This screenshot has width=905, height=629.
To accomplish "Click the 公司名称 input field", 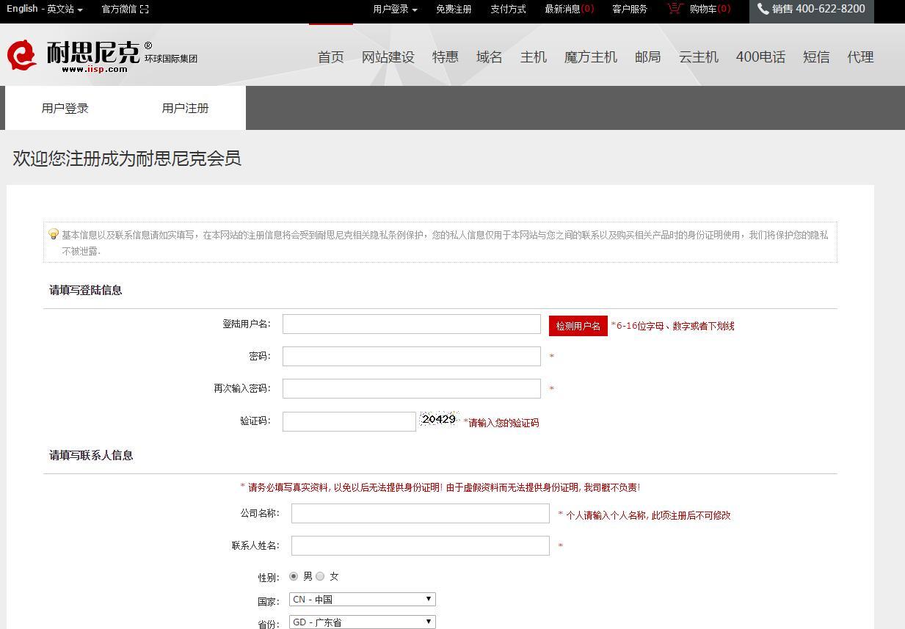I will coord(421,513).
